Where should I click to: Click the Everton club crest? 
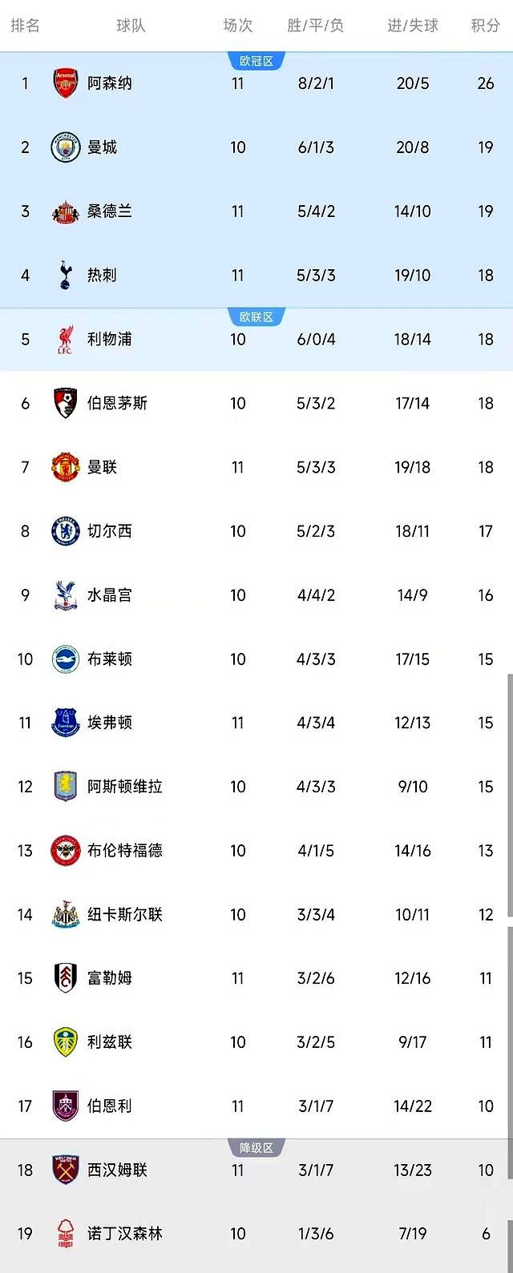[x=64, y=723]
